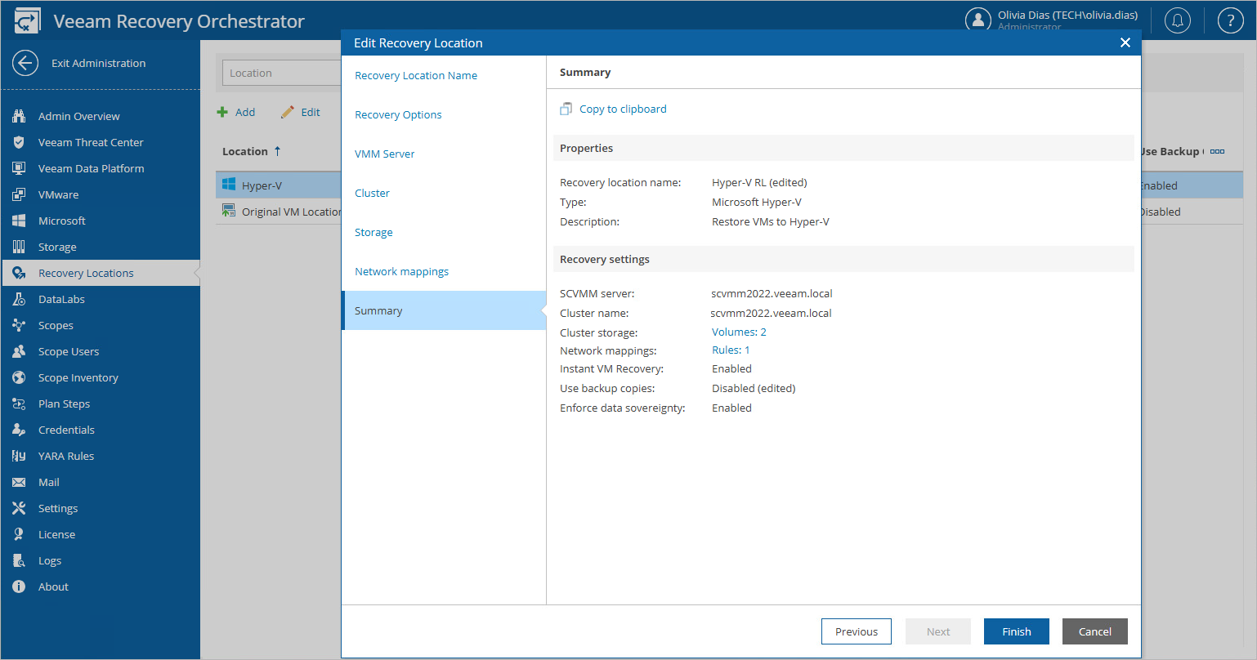
Task: Click the Veeam Threat Center shield icon
Action: coord(19,142)
